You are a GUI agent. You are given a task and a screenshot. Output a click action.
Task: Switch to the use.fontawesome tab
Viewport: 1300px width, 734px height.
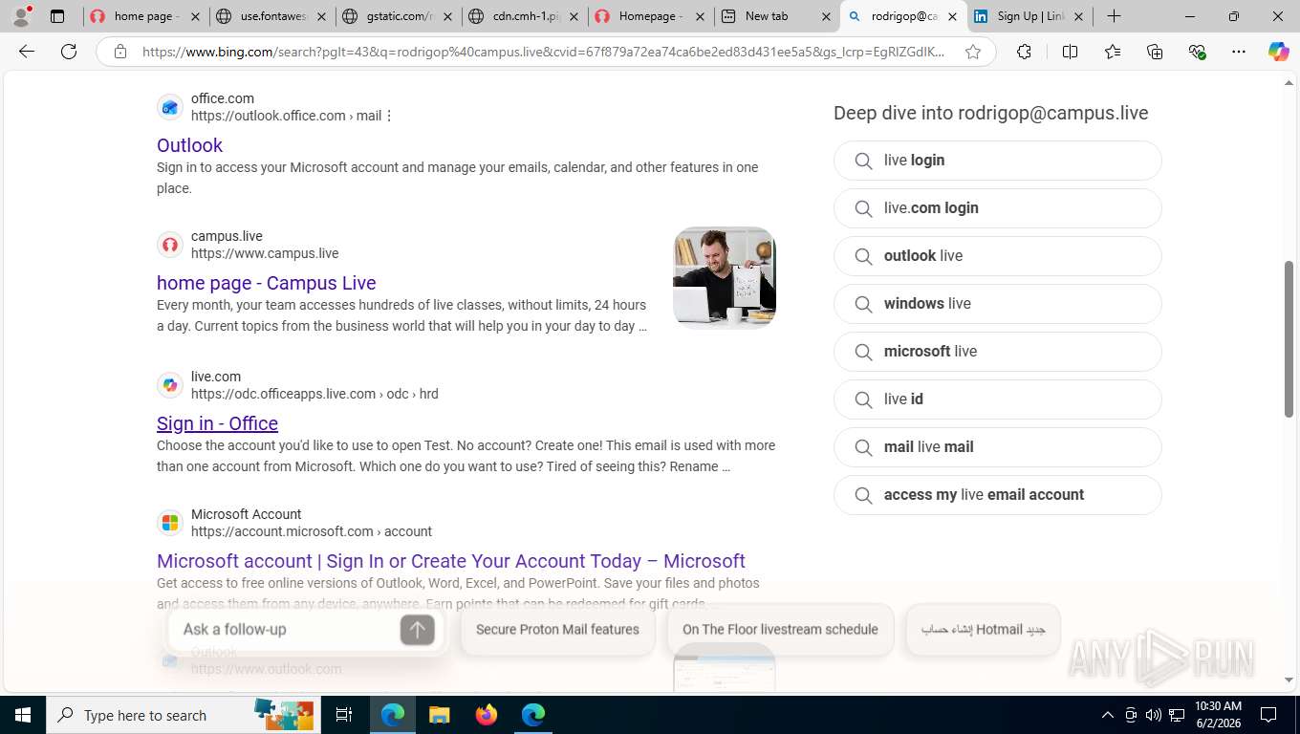click(x=272, y=16)
